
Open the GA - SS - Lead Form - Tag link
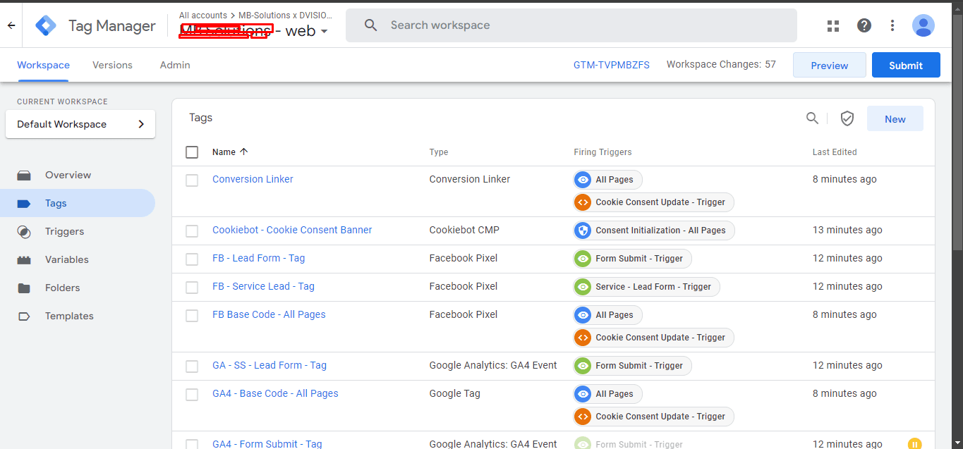point(269,365)
